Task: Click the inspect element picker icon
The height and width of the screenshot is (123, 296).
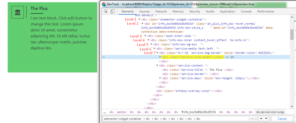Action: pos(106,12)
